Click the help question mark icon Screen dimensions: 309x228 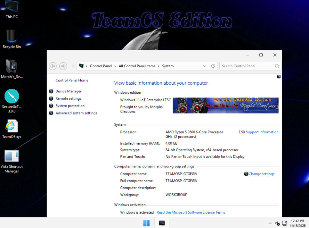pyautogui.click(x=279, y=77)
